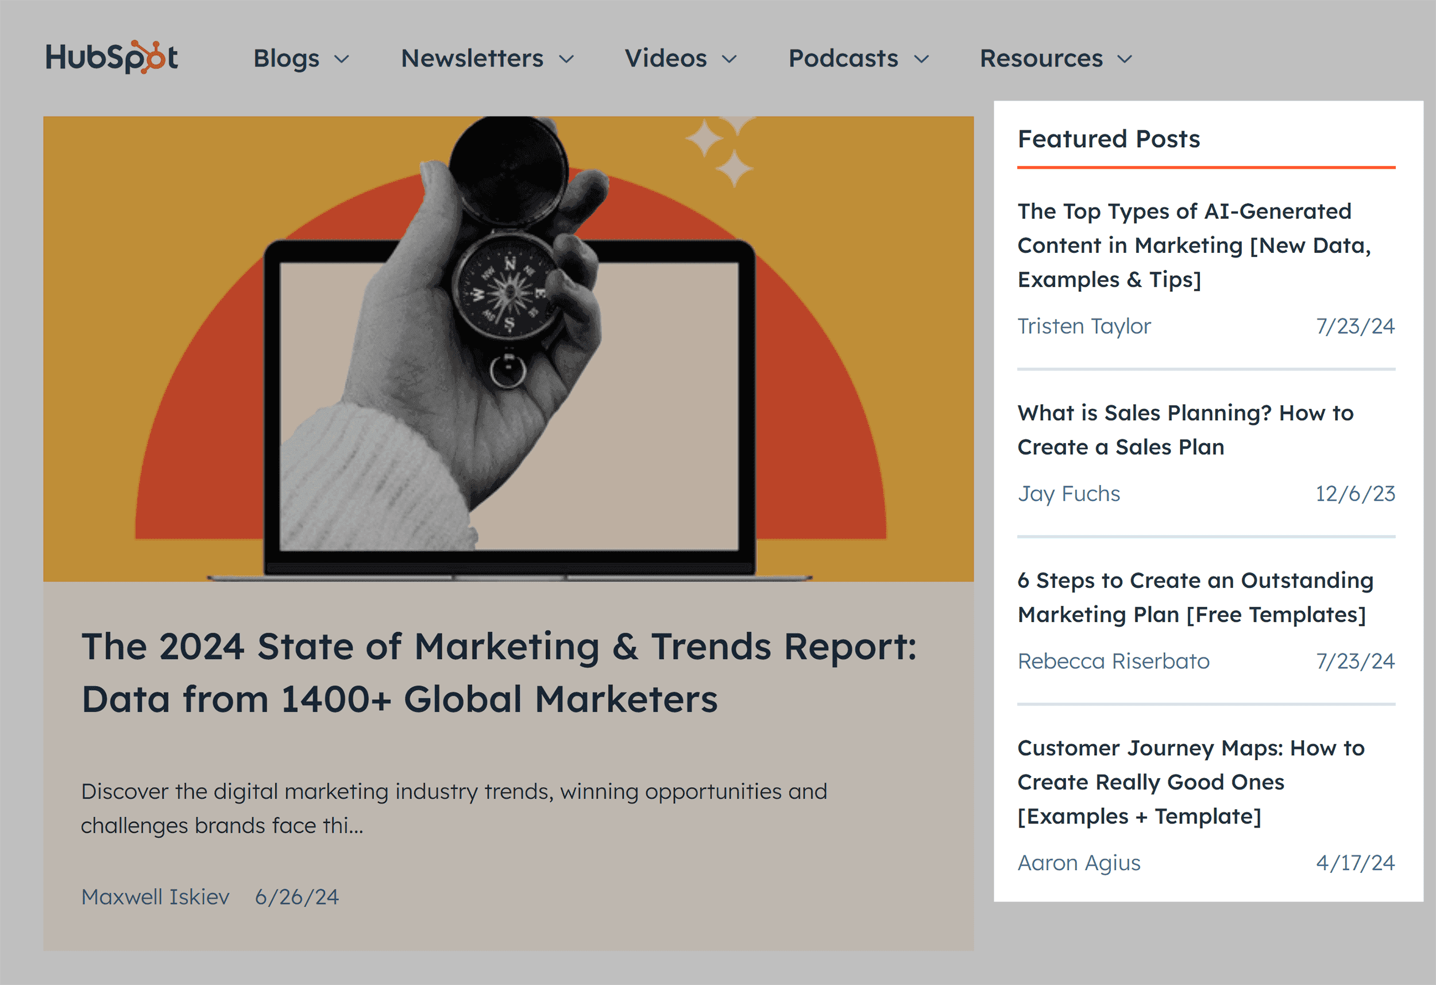1436x985 pixels.
Task: Open the Resources menu
Action: (x=1041, y=58)
